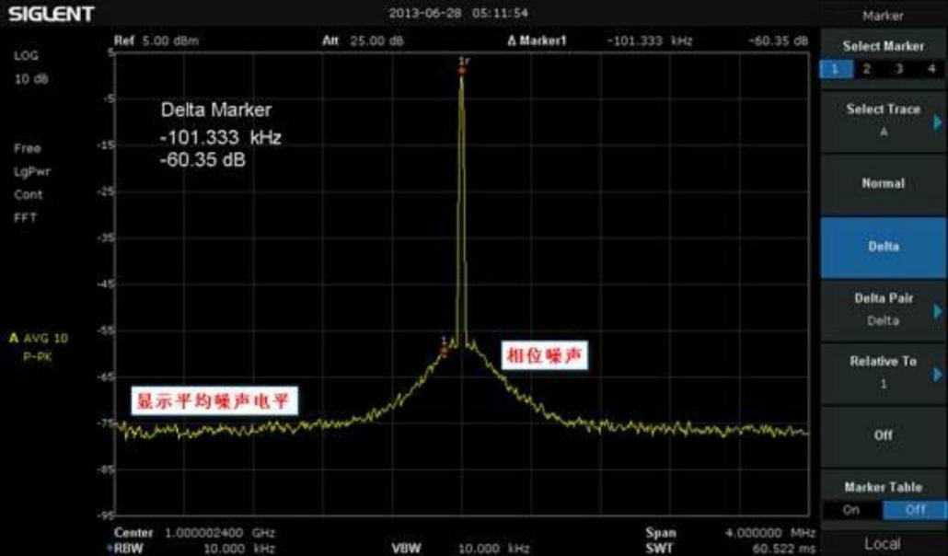This screenshot has height=556, width=948.
Task: Select marker number 2
Action: tap(866, 69)
